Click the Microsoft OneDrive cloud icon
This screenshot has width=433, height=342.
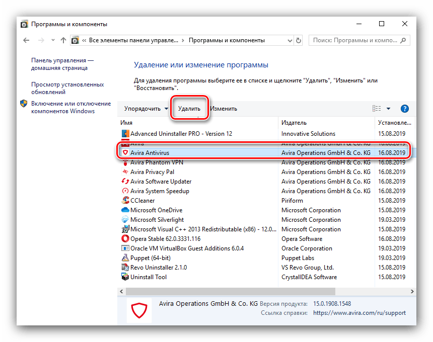point(125,210)
